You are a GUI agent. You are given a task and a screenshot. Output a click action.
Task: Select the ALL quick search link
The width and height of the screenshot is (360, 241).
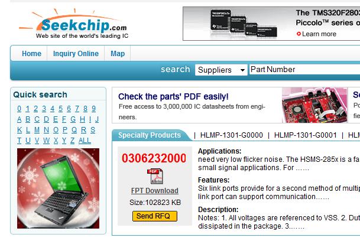coord(85,141)
